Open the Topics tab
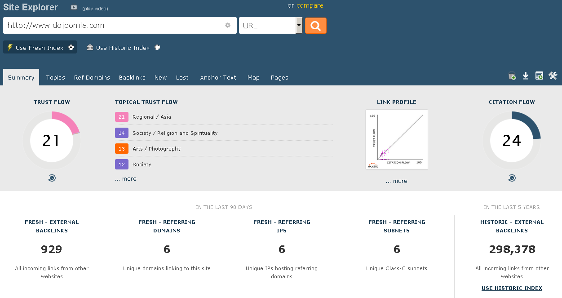 [56, 77]
